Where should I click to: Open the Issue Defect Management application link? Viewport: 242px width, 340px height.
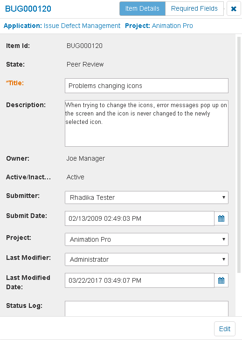pos(82,26)
